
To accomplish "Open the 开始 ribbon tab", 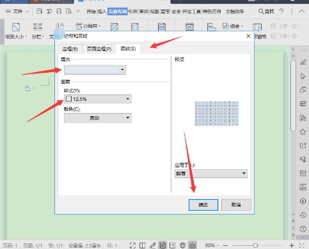I will [x=91, y=11].
